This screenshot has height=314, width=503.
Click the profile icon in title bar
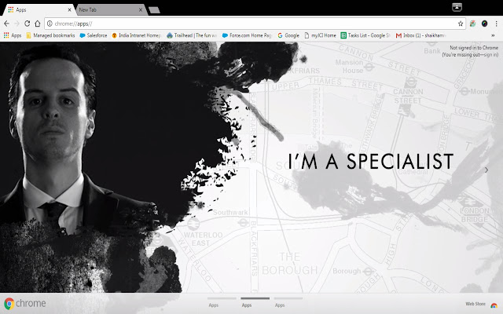coord(457,7)
